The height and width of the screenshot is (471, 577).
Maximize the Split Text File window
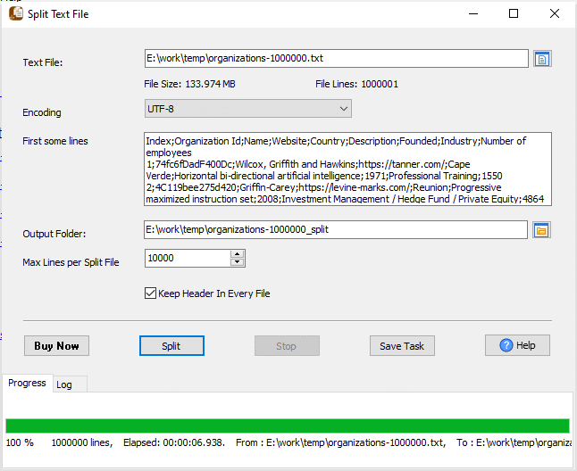point(514,14)
